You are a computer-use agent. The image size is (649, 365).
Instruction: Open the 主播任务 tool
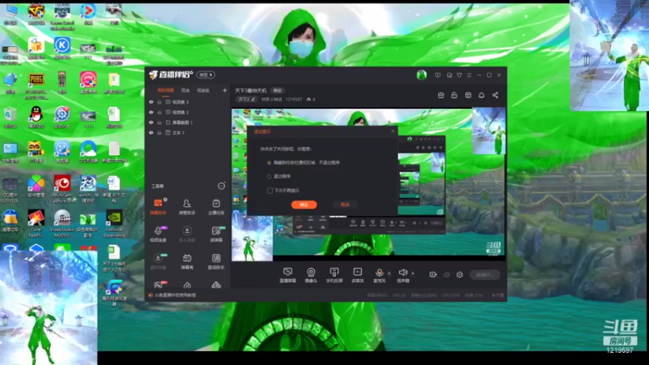[216, 207]
